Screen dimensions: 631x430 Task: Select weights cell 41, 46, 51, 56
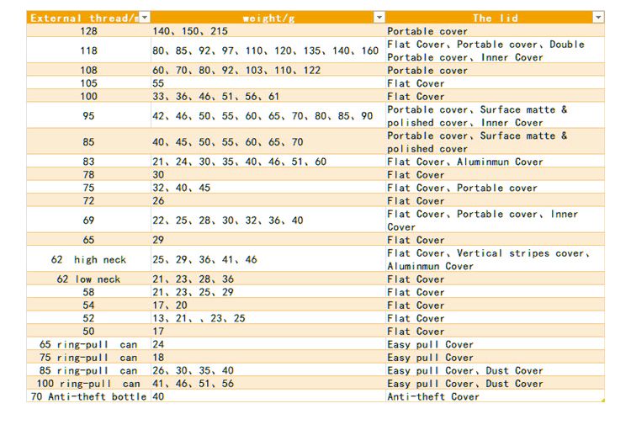click(193, 384)
